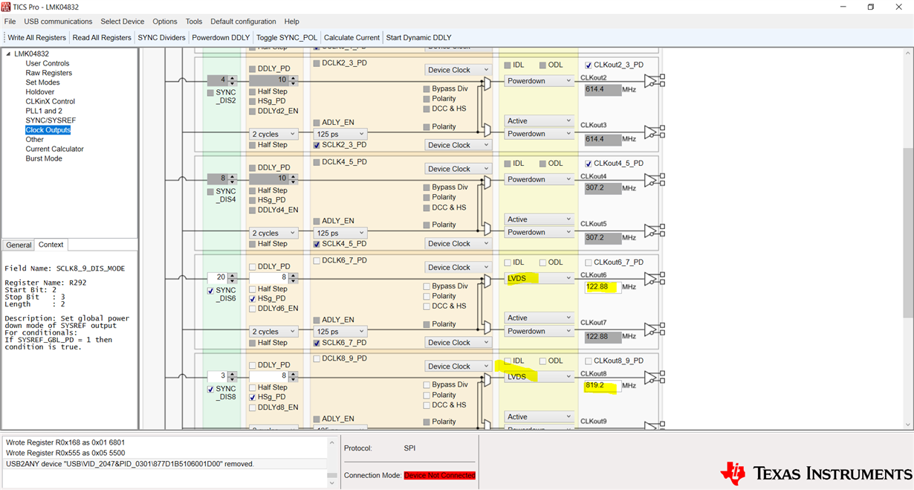The width and height of the screenshot is (914, 490).
Task: Open the Powerdown format dropdown for CLKout7
Action: tap(539, 332)
